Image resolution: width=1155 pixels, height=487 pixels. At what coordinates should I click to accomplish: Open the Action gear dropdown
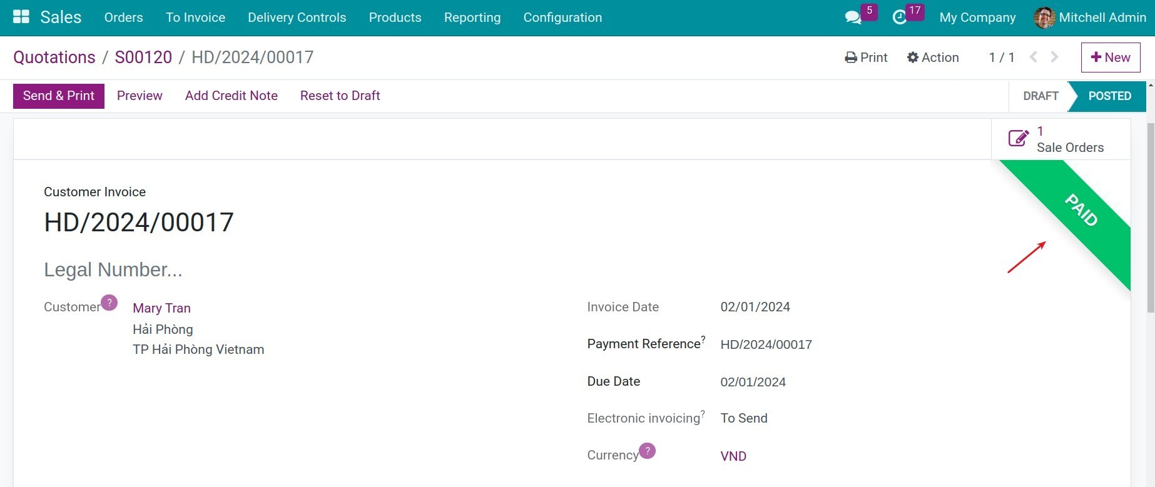pyautogui.click(x=933, y=58)
